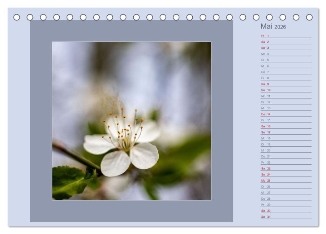Select the So 31 final date row
Image resolution: width=326 pixels, height=234 pixels.
click(286, 217)
